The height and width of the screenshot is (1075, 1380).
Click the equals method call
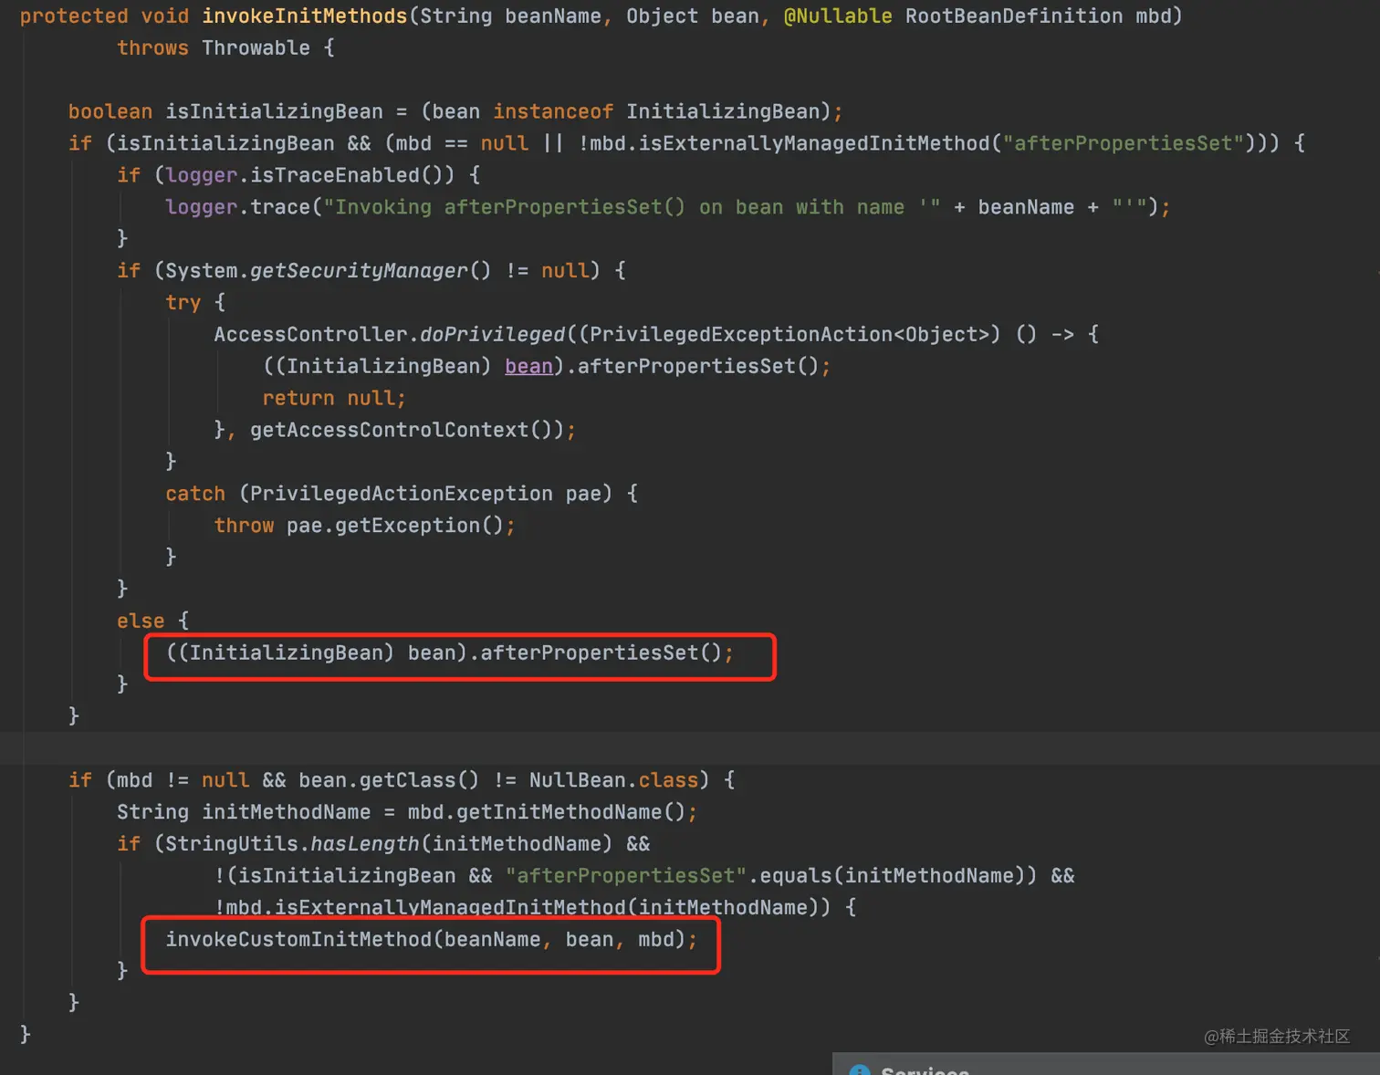[796, 876]
